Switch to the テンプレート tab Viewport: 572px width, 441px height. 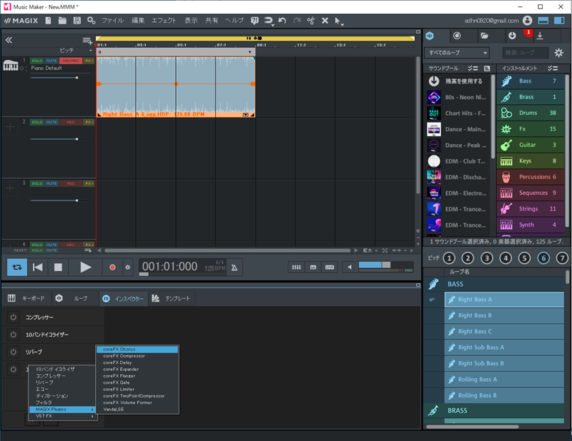(x=172, y=298)
